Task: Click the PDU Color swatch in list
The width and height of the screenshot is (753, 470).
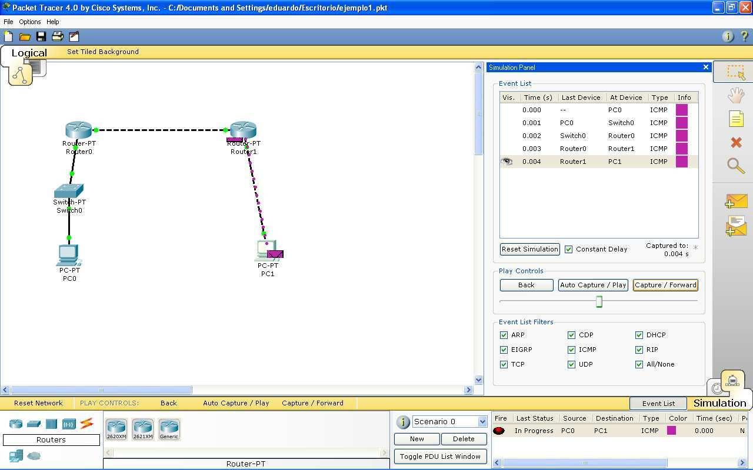Action: click(671, 431)
